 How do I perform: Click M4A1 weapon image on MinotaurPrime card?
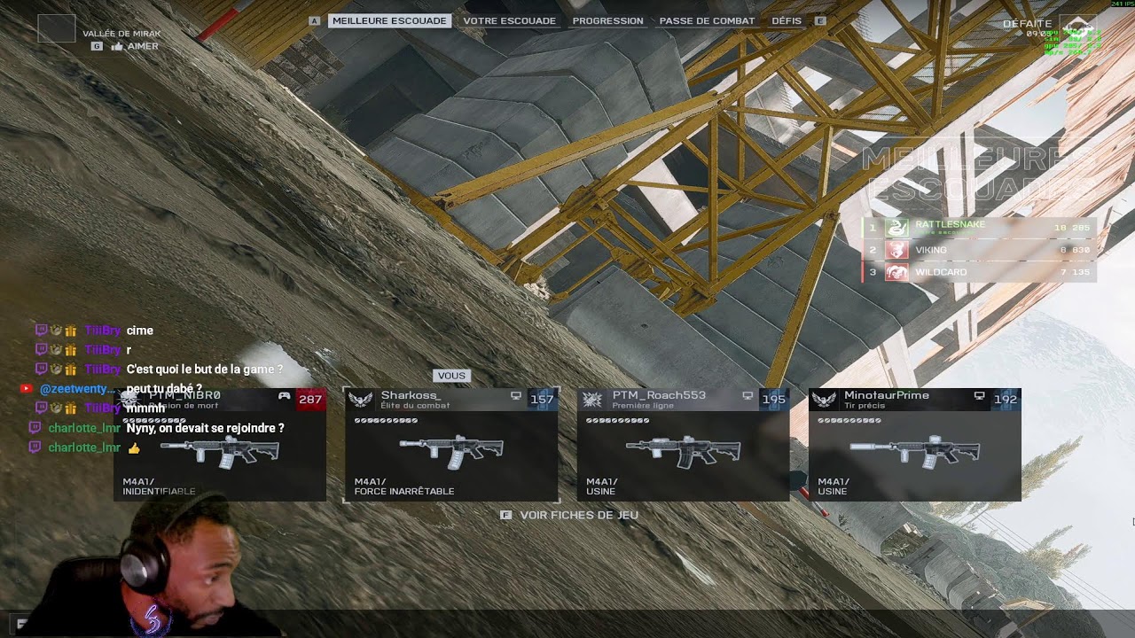click(x=914, y=450)
